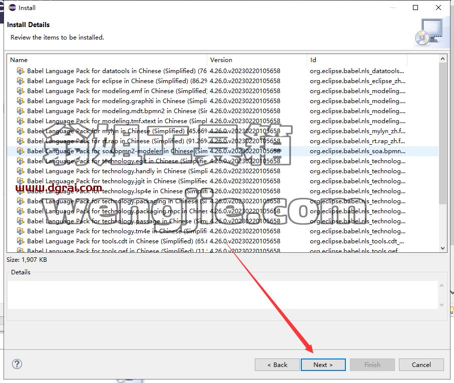The height and width of the screenshot is (383, 454).
Task: Open the help question mark icon
Action: [x=17, y=364]
